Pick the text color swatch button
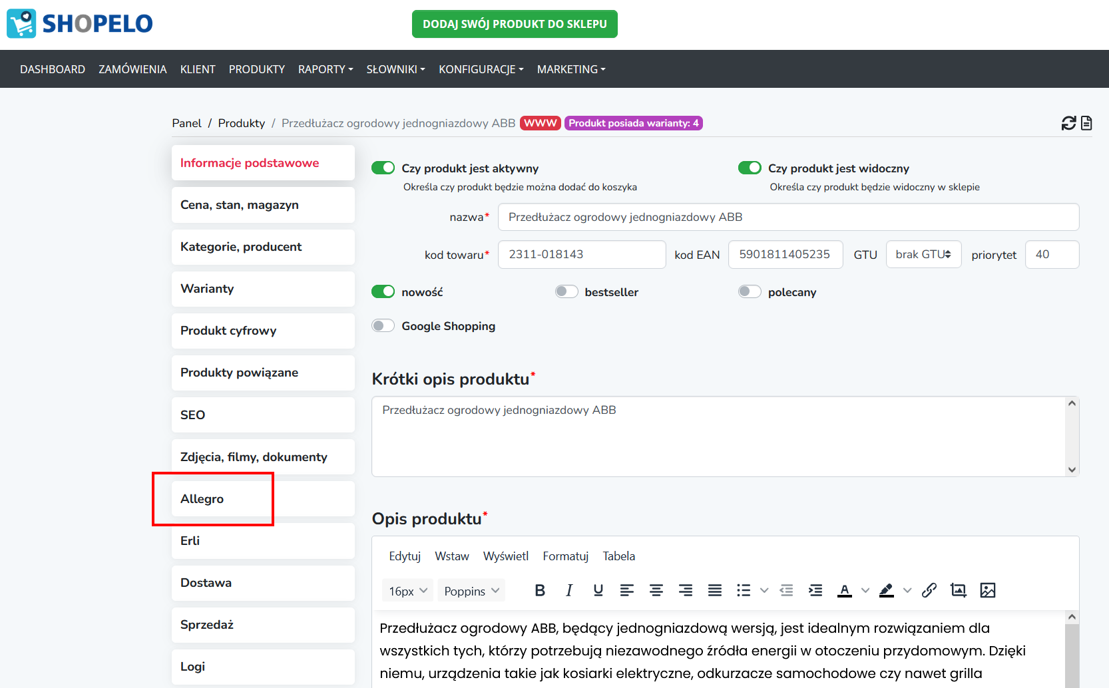 [845, 590]
